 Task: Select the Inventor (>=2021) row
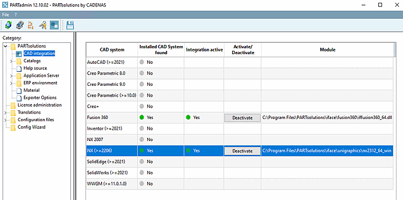240,129
